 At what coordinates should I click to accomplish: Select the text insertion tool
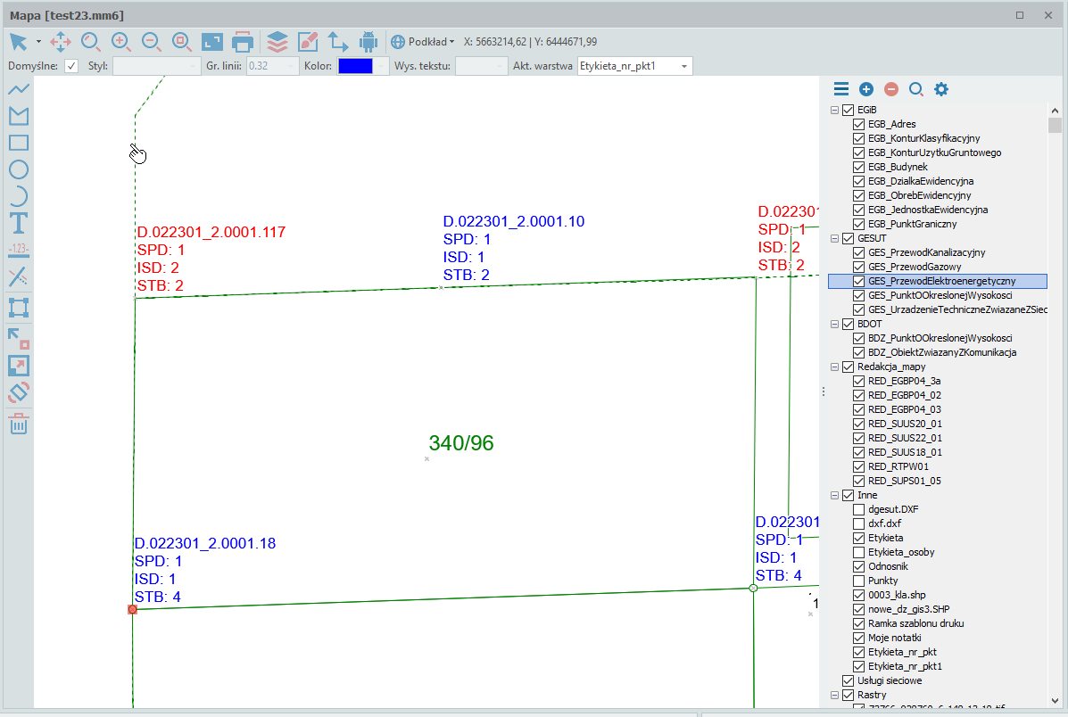coord(19,223)
